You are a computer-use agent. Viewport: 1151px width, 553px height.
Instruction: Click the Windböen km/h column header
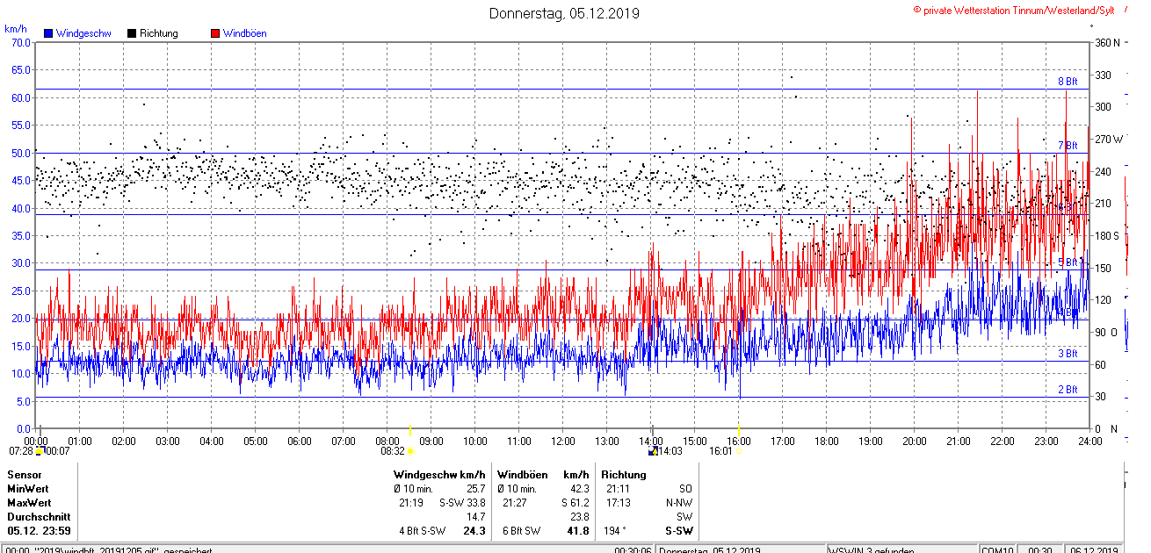pos(543,475)
